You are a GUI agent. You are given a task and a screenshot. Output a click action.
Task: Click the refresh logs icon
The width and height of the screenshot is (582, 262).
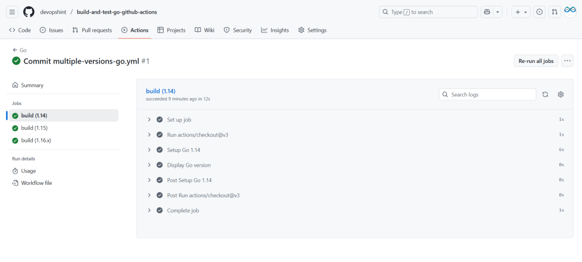tap(545, 95)
